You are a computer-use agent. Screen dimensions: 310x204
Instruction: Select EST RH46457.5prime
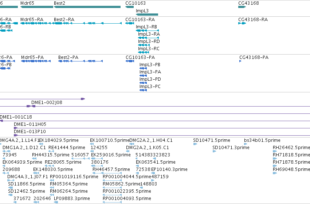tap(107, 173)
